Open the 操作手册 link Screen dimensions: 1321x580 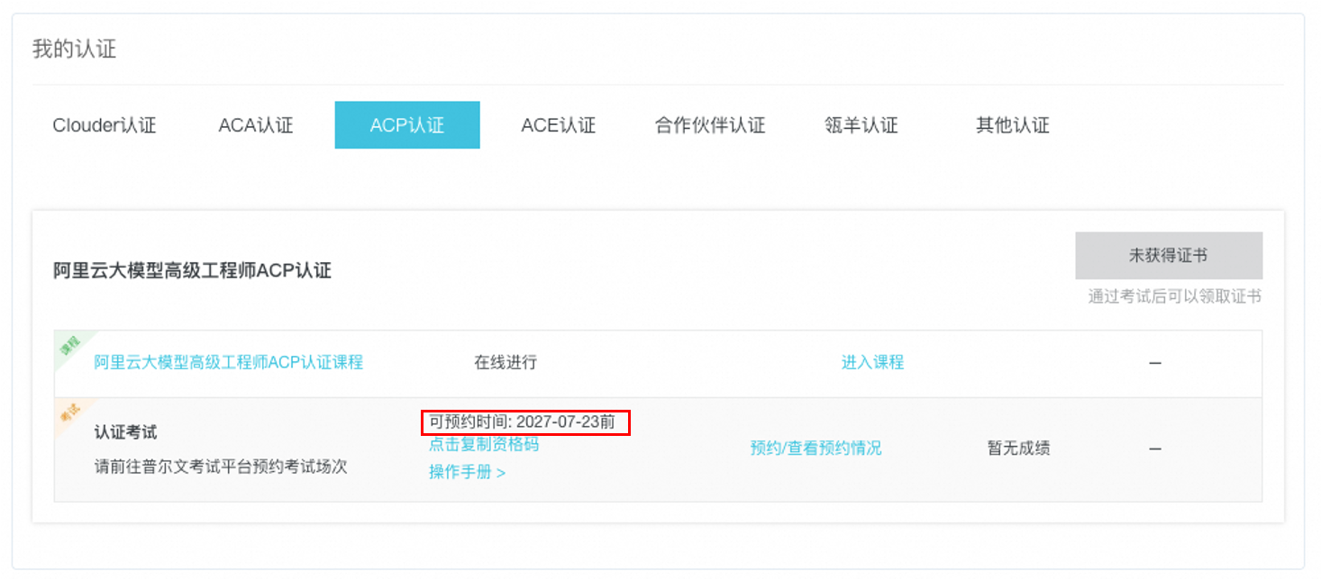[467, 472]
